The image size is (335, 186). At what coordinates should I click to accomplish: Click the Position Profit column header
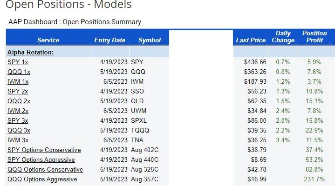coord(314,37)
